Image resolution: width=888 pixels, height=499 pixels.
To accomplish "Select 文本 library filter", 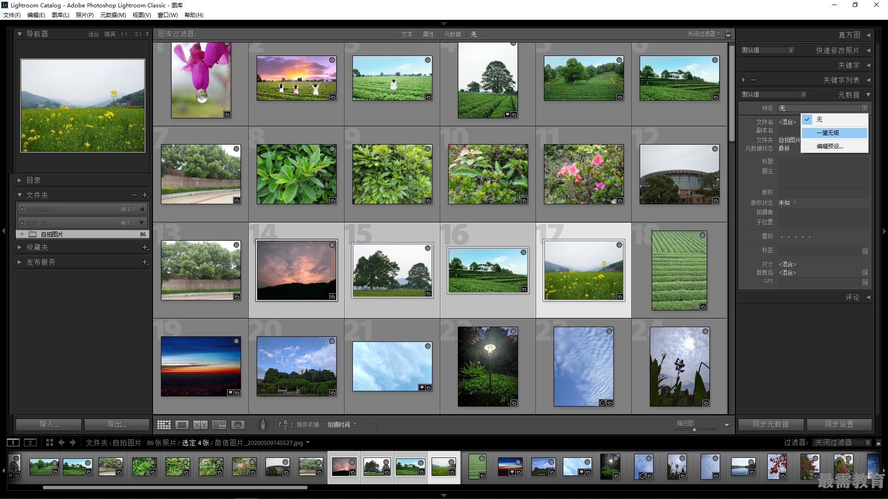I will (407, 34).
